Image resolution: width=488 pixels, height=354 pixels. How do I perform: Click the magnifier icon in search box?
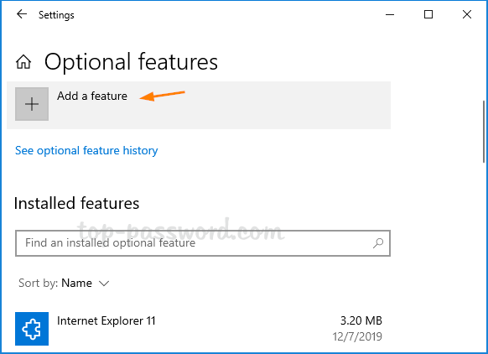[x=378, y=242]
